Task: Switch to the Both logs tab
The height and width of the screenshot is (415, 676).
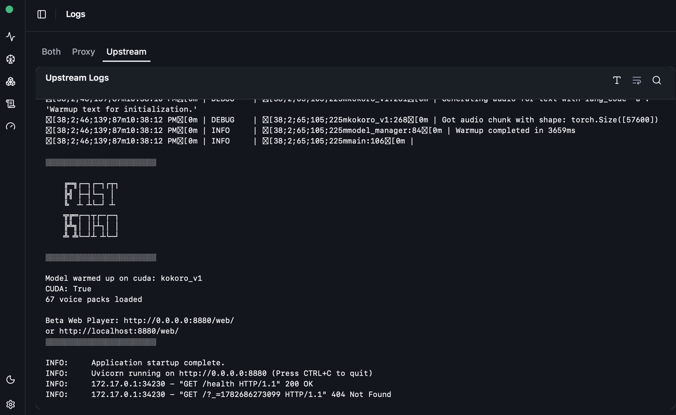Action: click(x=51, y=52)
